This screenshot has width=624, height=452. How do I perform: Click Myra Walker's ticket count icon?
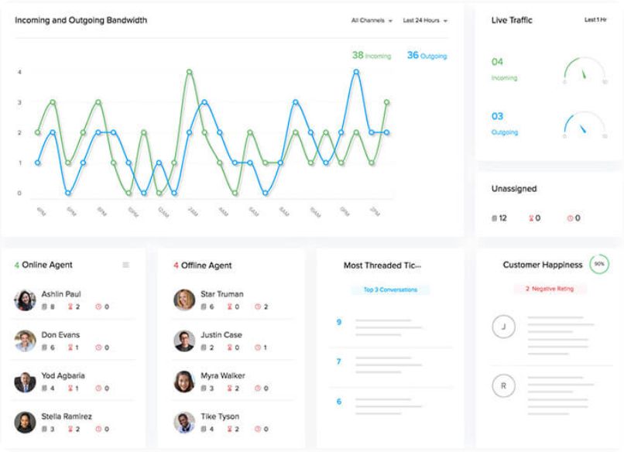(204, 388)
